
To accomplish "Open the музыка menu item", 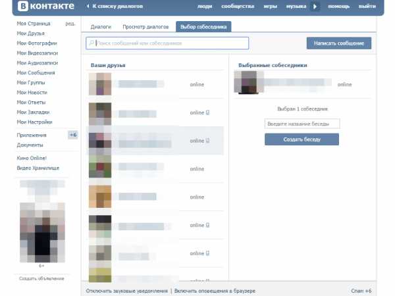I will [x=296, y=7].
